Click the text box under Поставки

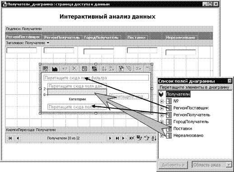pos(142,50)
